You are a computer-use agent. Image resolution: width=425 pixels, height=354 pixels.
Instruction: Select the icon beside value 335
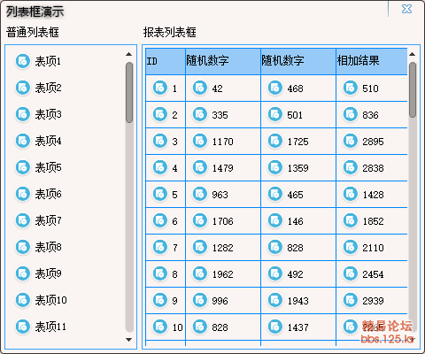click(x=200, y=114)
